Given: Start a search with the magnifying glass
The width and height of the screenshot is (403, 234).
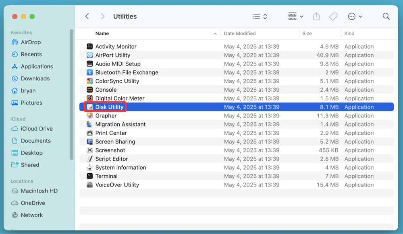Looking at the screenshot, I should [386, 16].
